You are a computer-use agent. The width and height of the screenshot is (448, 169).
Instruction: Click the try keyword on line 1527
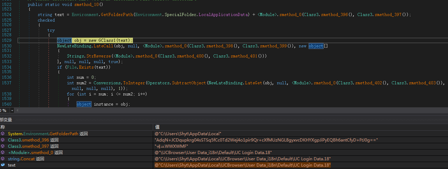pyautogui.click(x=51, y=30)
